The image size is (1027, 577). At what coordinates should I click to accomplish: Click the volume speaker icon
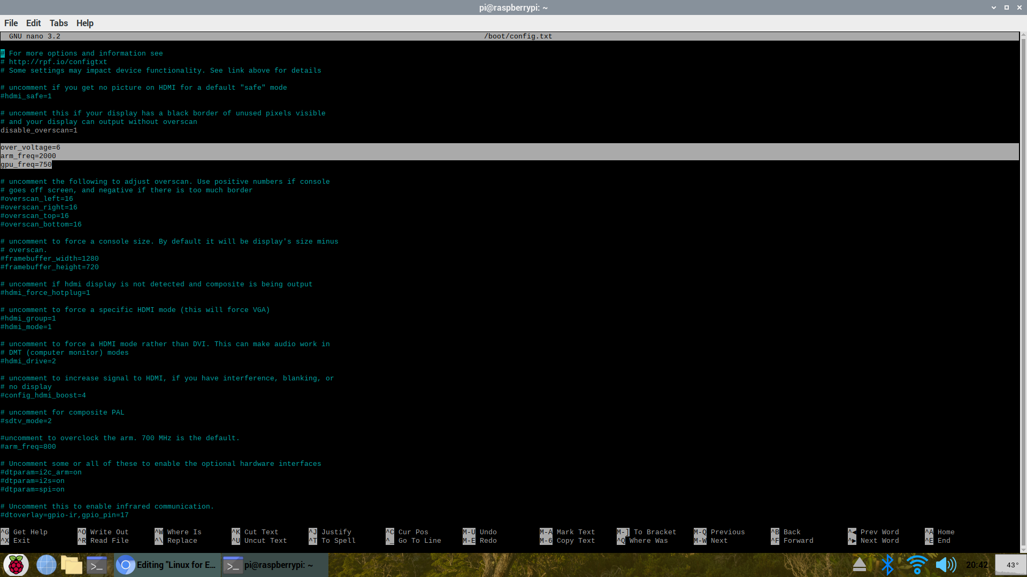(x=945, y=565)
